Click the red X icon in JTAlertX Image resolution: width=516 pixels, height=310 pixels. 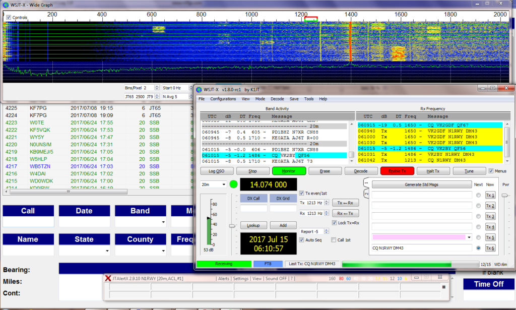(108, 278)
